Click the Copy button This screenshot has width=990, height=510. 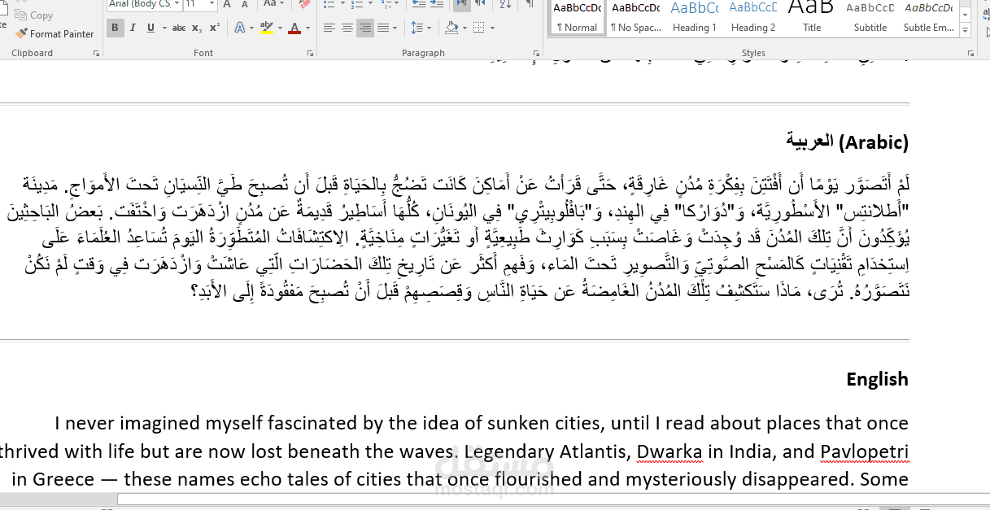pos(35,15)
